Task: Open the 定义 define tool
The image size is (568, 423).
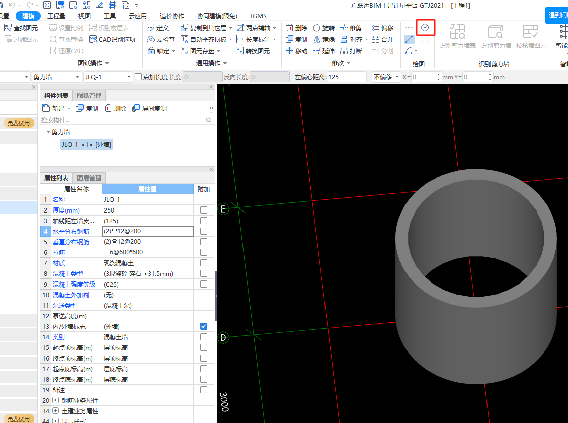Action: click(x=157, y=28)
